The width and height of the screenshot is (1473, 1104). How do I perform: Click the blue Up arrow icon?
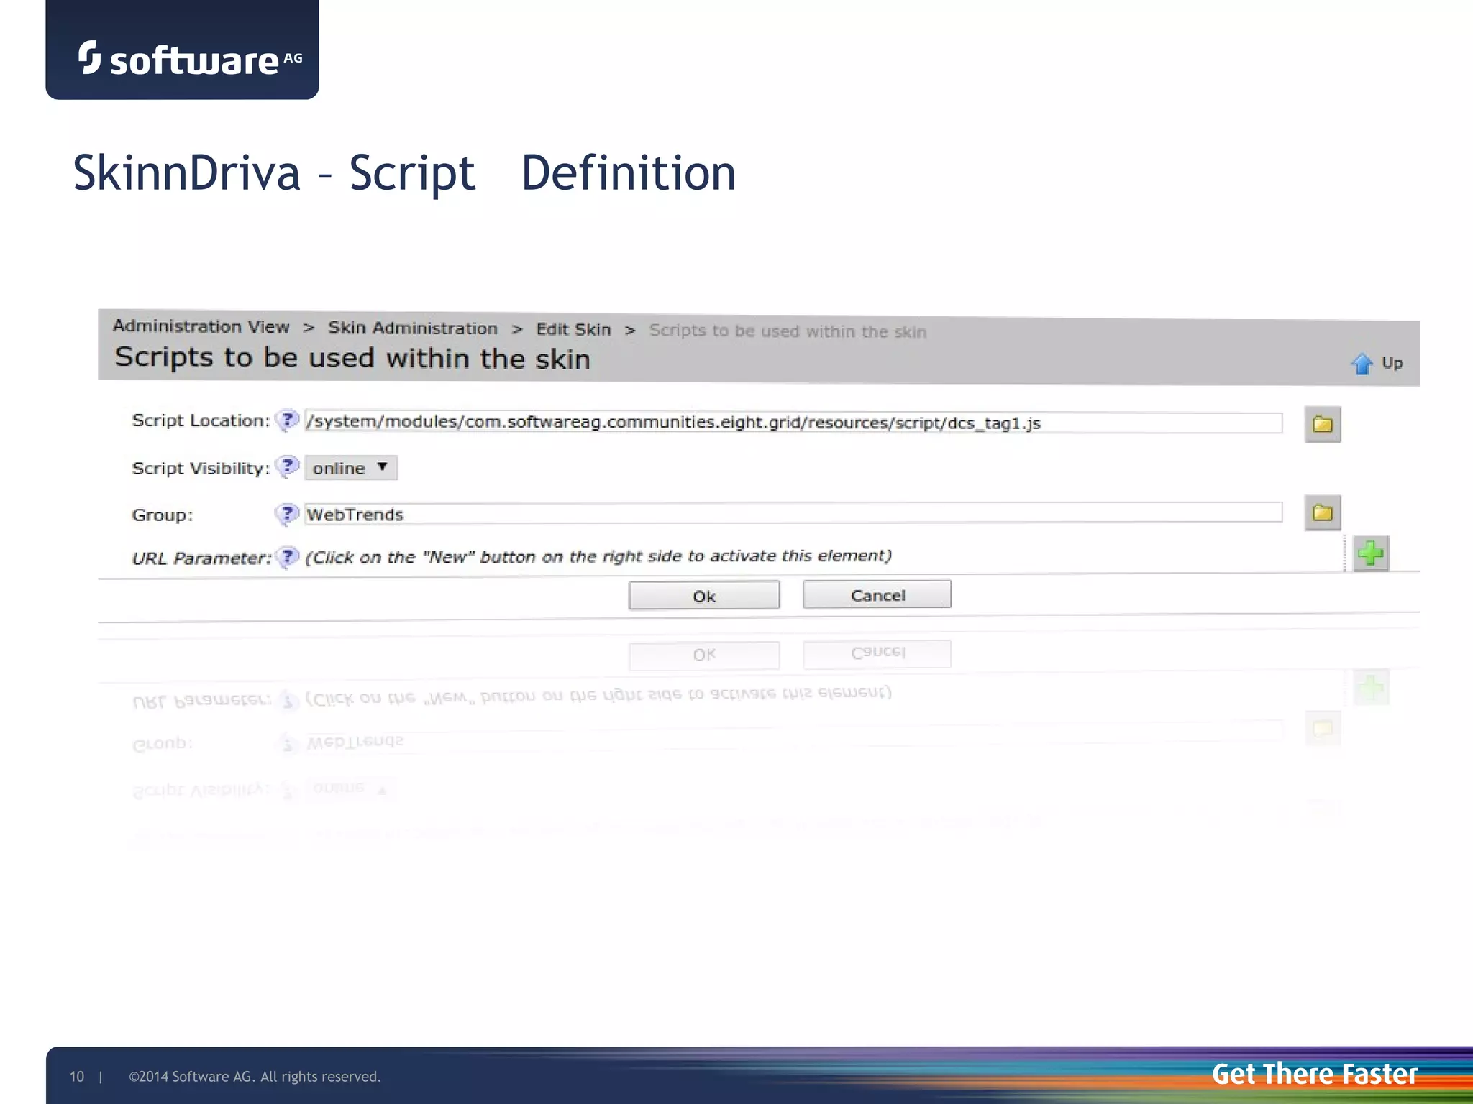1362,364
